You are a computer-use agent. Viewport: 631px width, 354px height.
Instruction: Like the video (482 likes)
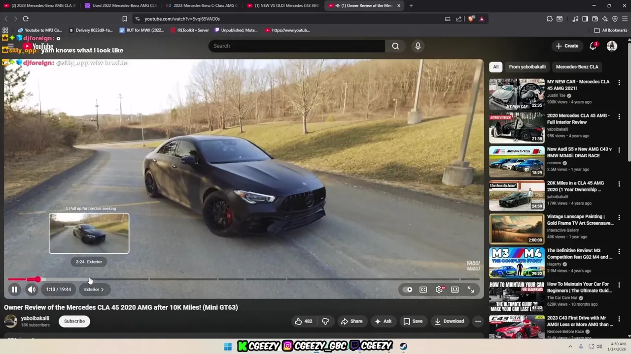[304, 322]
